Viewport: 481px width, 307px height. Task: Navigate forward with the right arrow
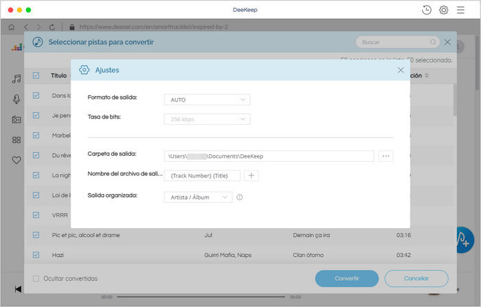tap(38, 27)
